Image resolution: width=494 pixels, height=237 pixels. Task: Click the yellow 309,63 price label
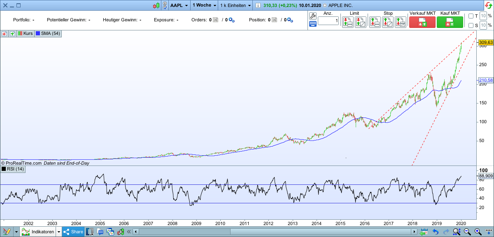(x=486, y=42)
